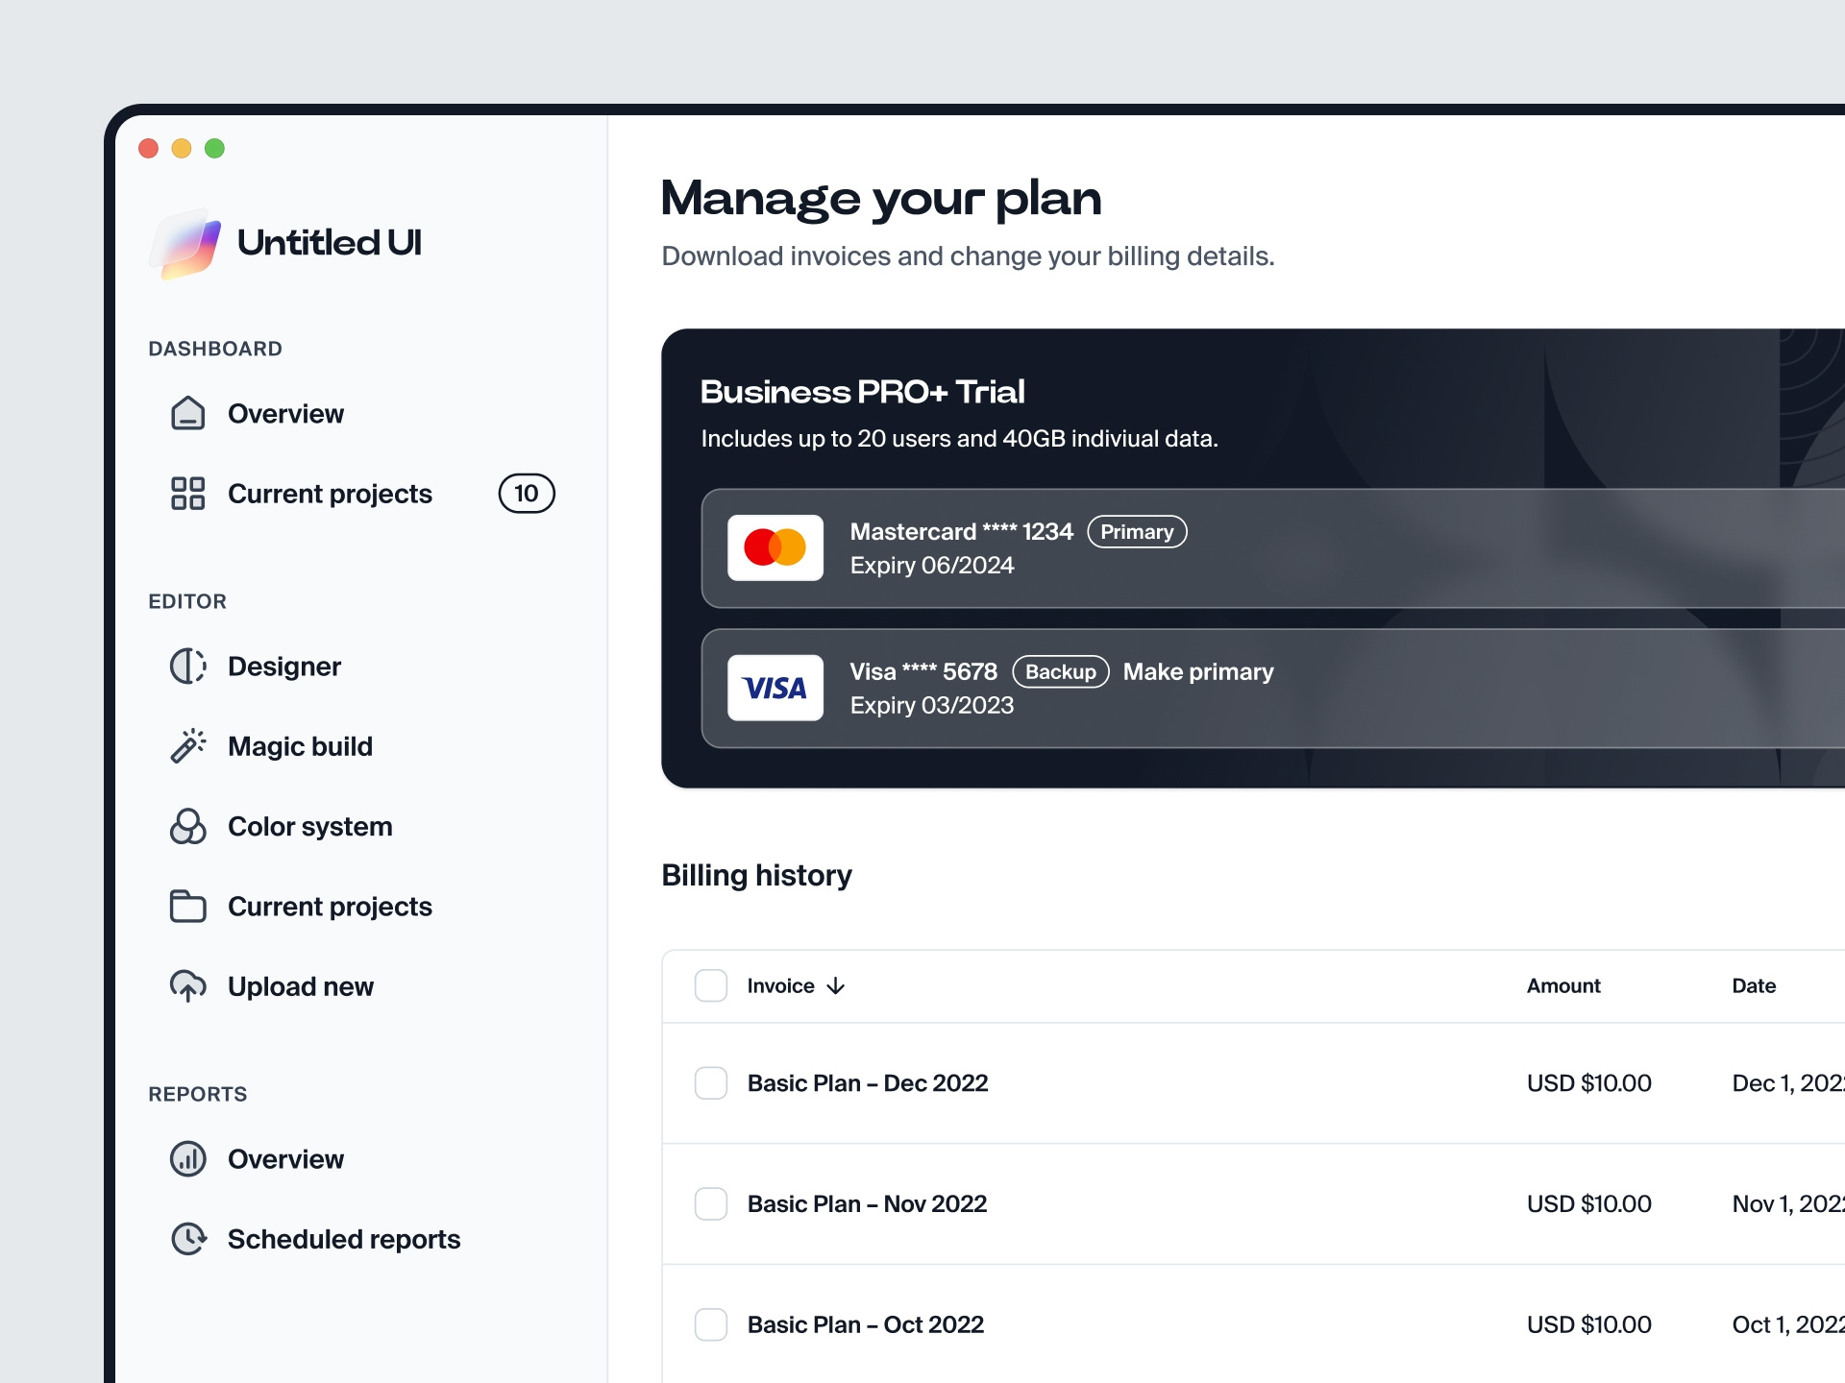Click the Designer tool icon
1845x1383 pixels.
187,666
